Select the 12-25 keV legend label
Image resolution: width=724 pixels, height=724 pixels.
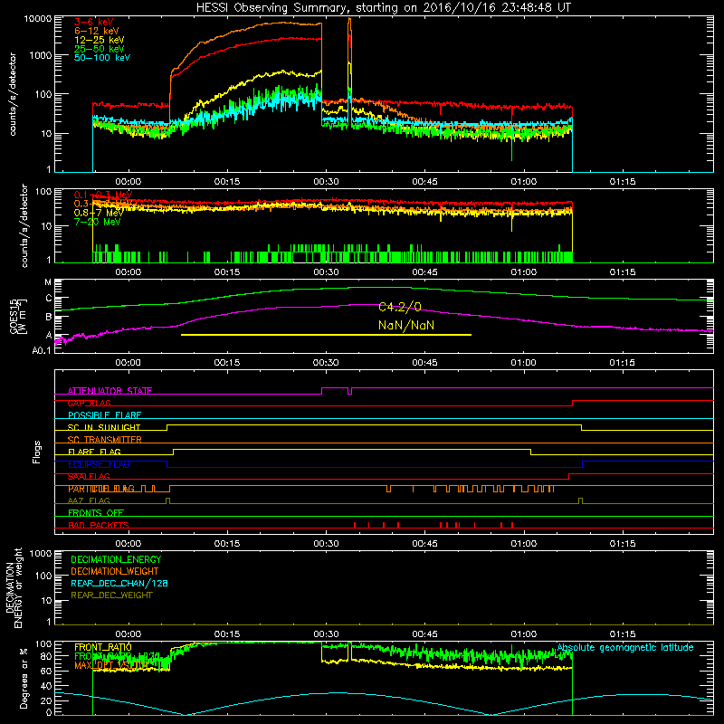[x=100, y=40]
